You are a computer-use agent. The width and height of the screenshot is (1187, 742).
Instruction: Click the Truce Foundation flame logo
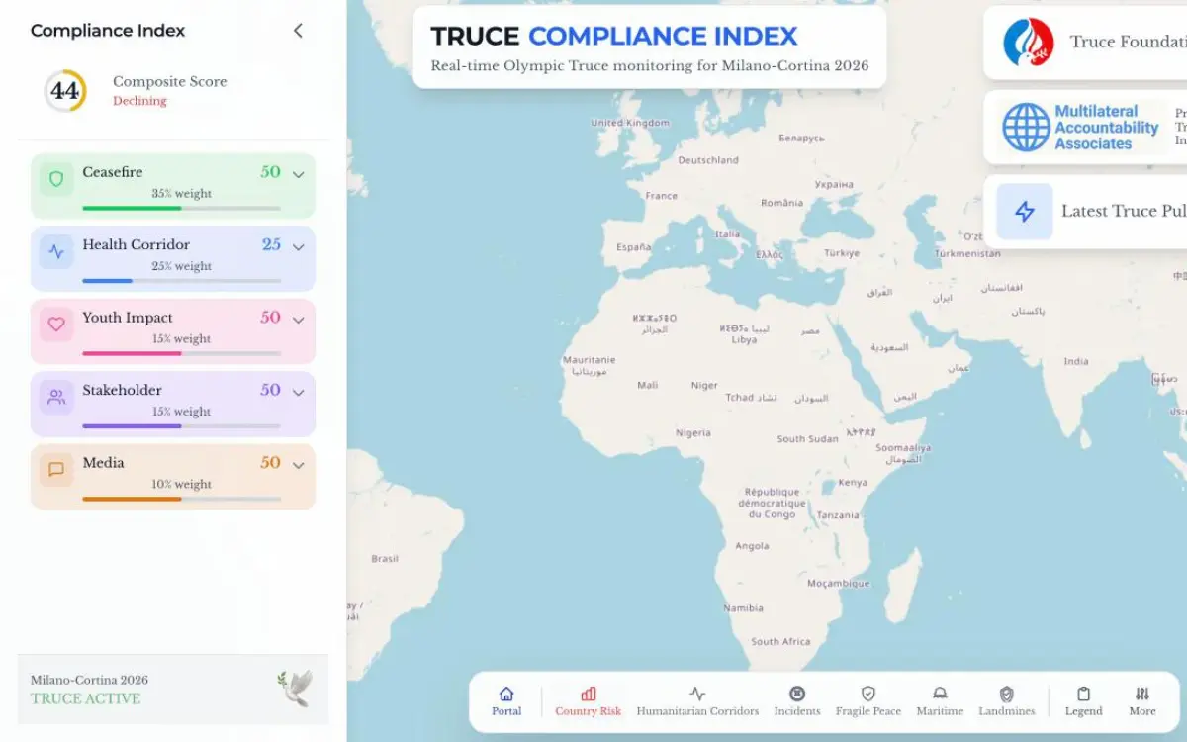tap(1028, 43)
